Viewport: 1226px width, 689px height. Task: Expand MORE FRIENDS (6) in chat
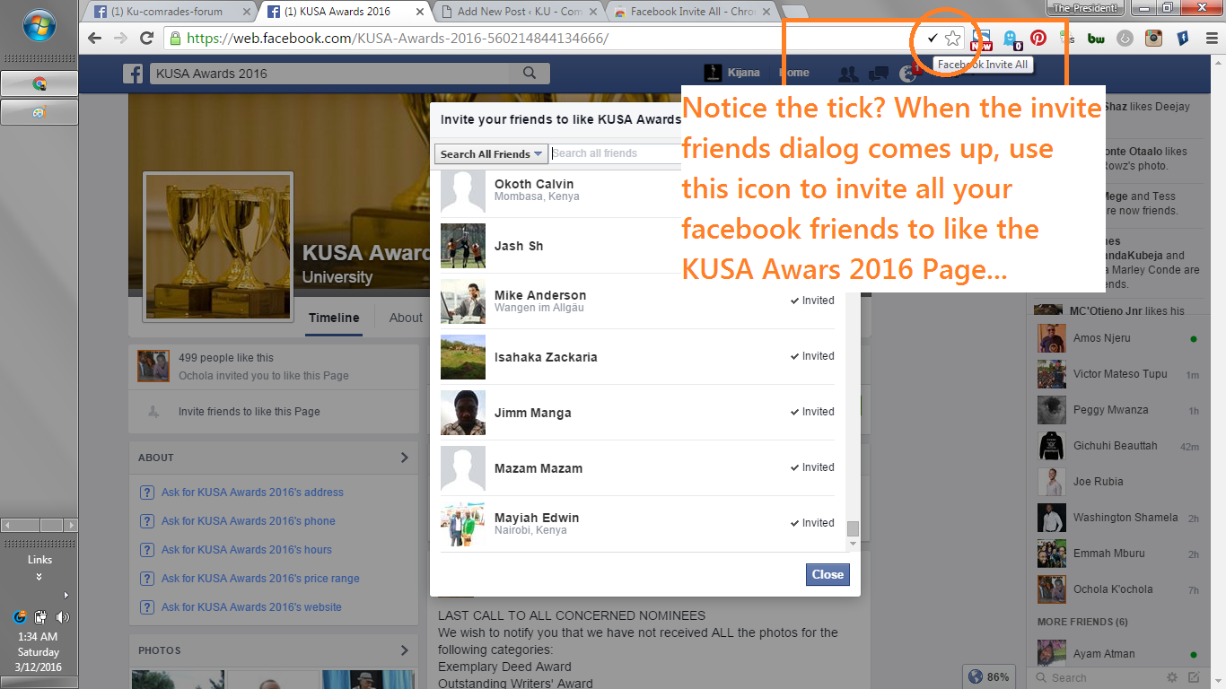point(1082,622)
